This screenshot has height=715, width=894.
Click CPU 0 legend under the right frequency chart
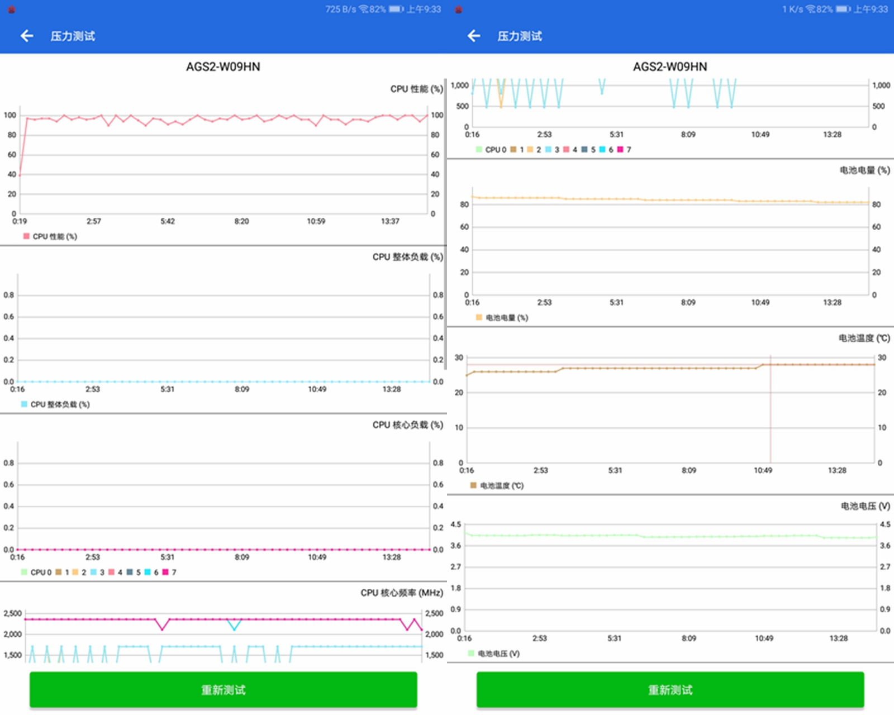[491, 150]
